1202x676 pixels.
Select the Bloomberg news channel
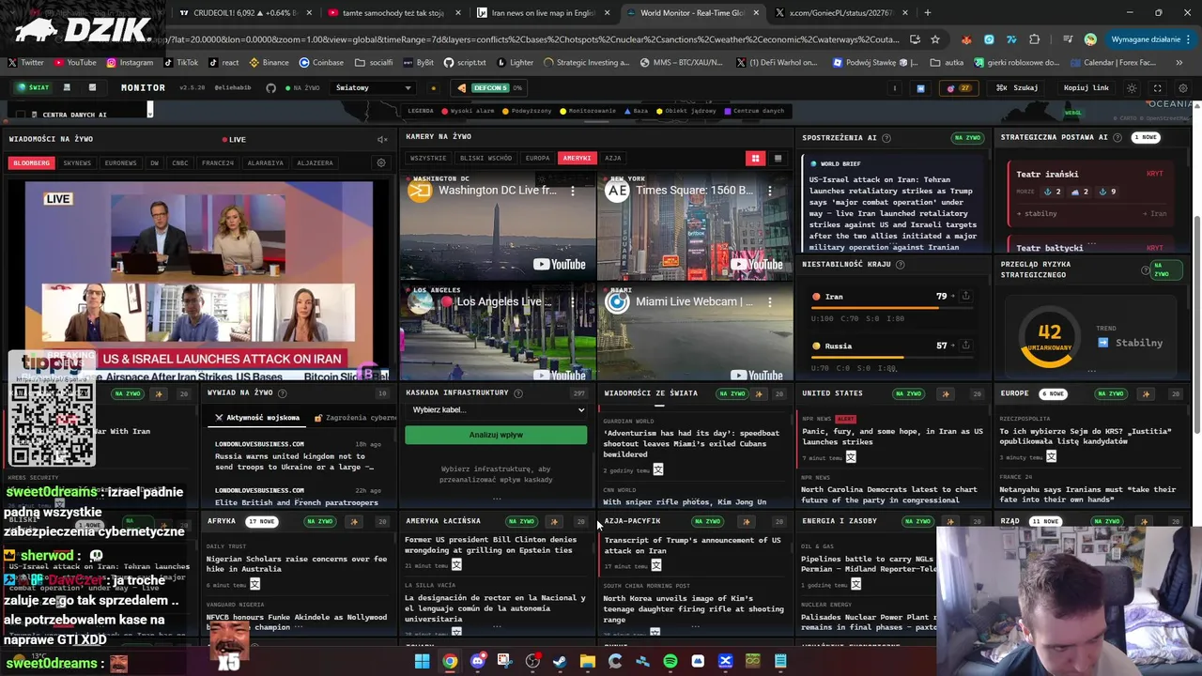click(31, 162)
